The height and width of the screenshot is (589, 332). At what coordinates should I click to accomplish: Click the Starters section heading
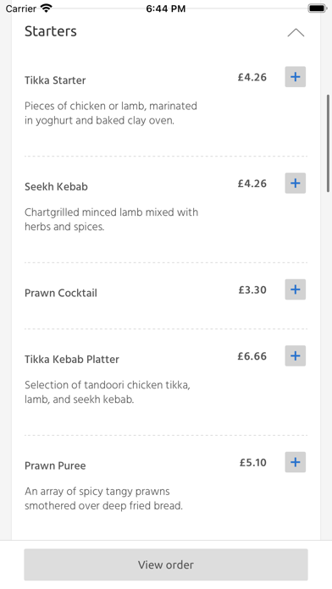tap(51, 31)
